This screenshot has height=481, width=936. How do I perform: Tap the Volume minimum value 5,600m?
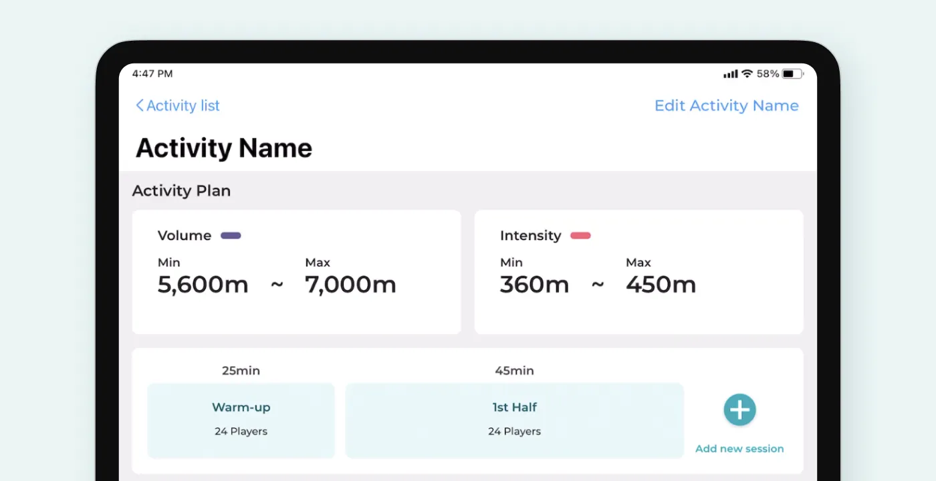pos(203,285)
